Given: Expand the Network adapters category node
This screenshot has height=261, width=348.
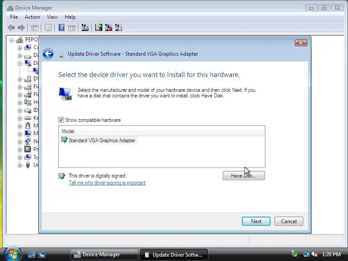Looking at the screenshot, I should (20, 142).
